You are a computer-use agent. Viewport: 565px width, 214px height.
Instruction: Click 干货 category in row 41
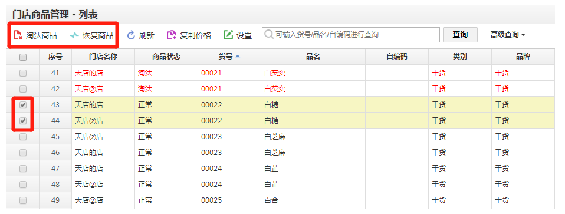(x=439, y=73)
